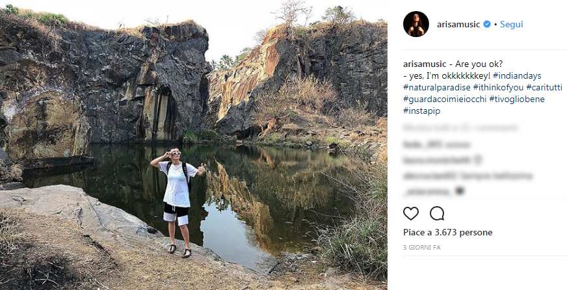View who liked: Piace a 3.673 persone
Viewport: 567px width, 290px height.
448,232
